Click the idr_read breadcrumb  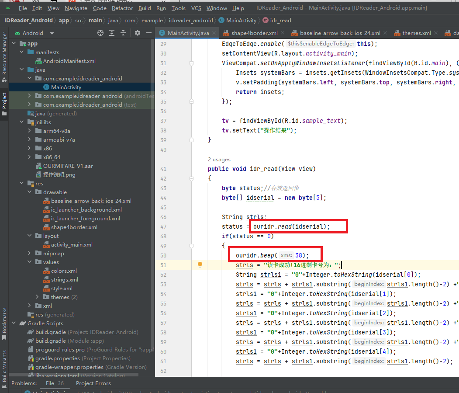(x=281, y=20)
